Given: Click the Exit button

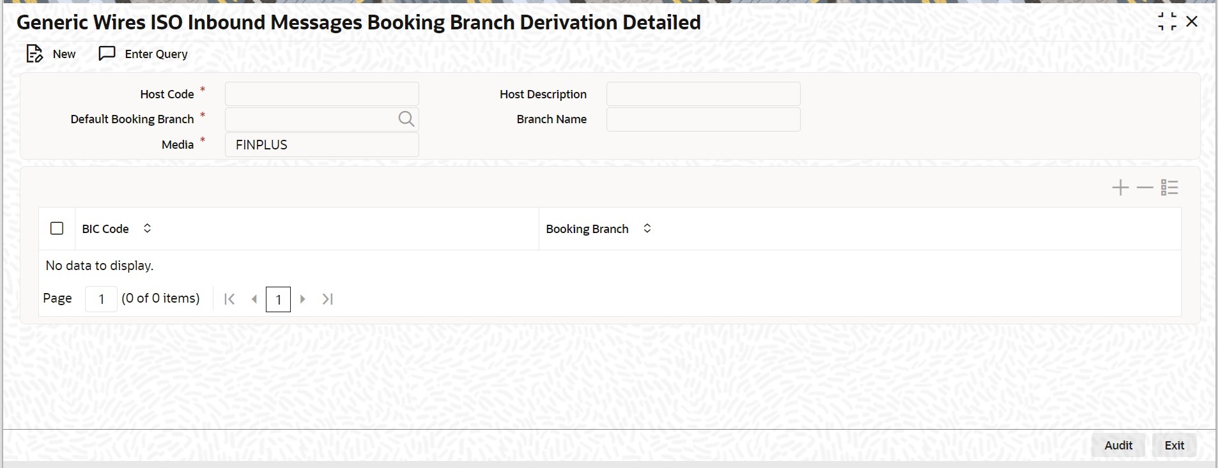Looking at the screenshot, I should 1175,446.
